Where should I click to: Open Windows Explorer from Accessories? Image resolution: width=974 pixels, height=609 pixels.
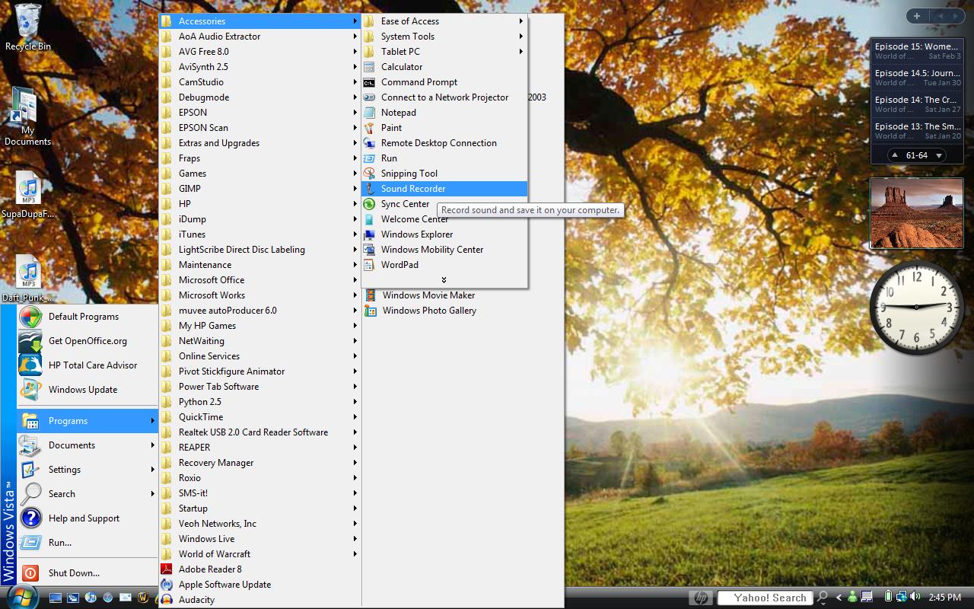coord(444,234)
